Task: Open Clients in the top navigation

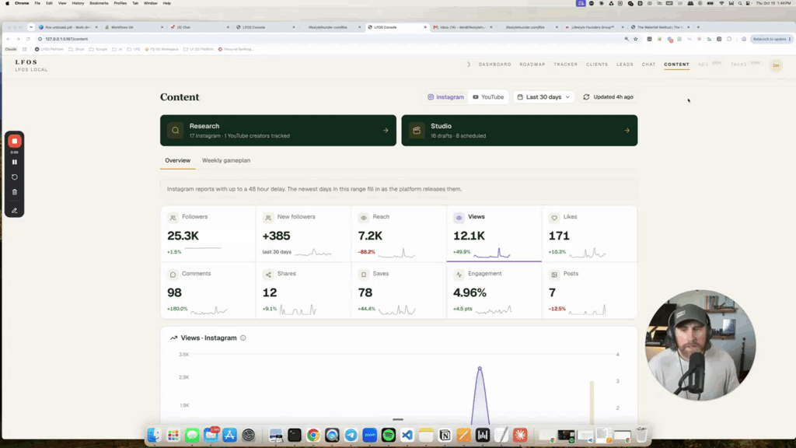Action: pos(597,65)
